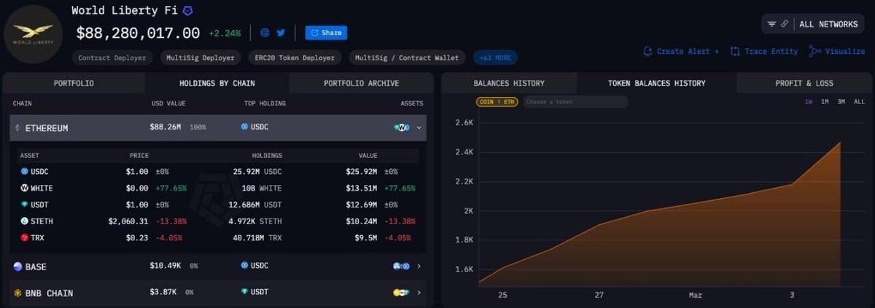Screen dimensions: 875x308
Task: Switch to the Portfolio Archive tab
Action: [361, 83]
